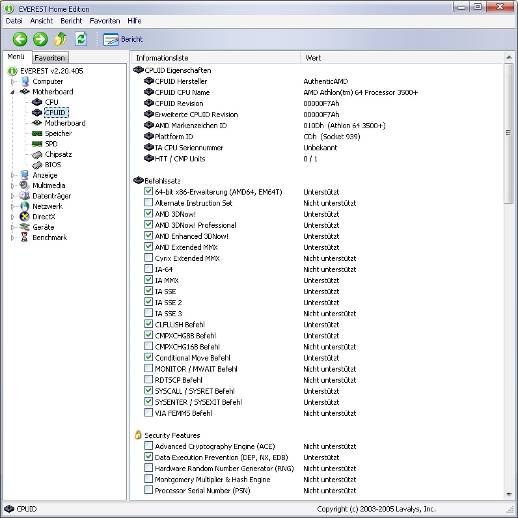This screenshot has width=518, height=518.
Task: Toggle the Data Execution Prevention checkbox
Action: (148, 457)
